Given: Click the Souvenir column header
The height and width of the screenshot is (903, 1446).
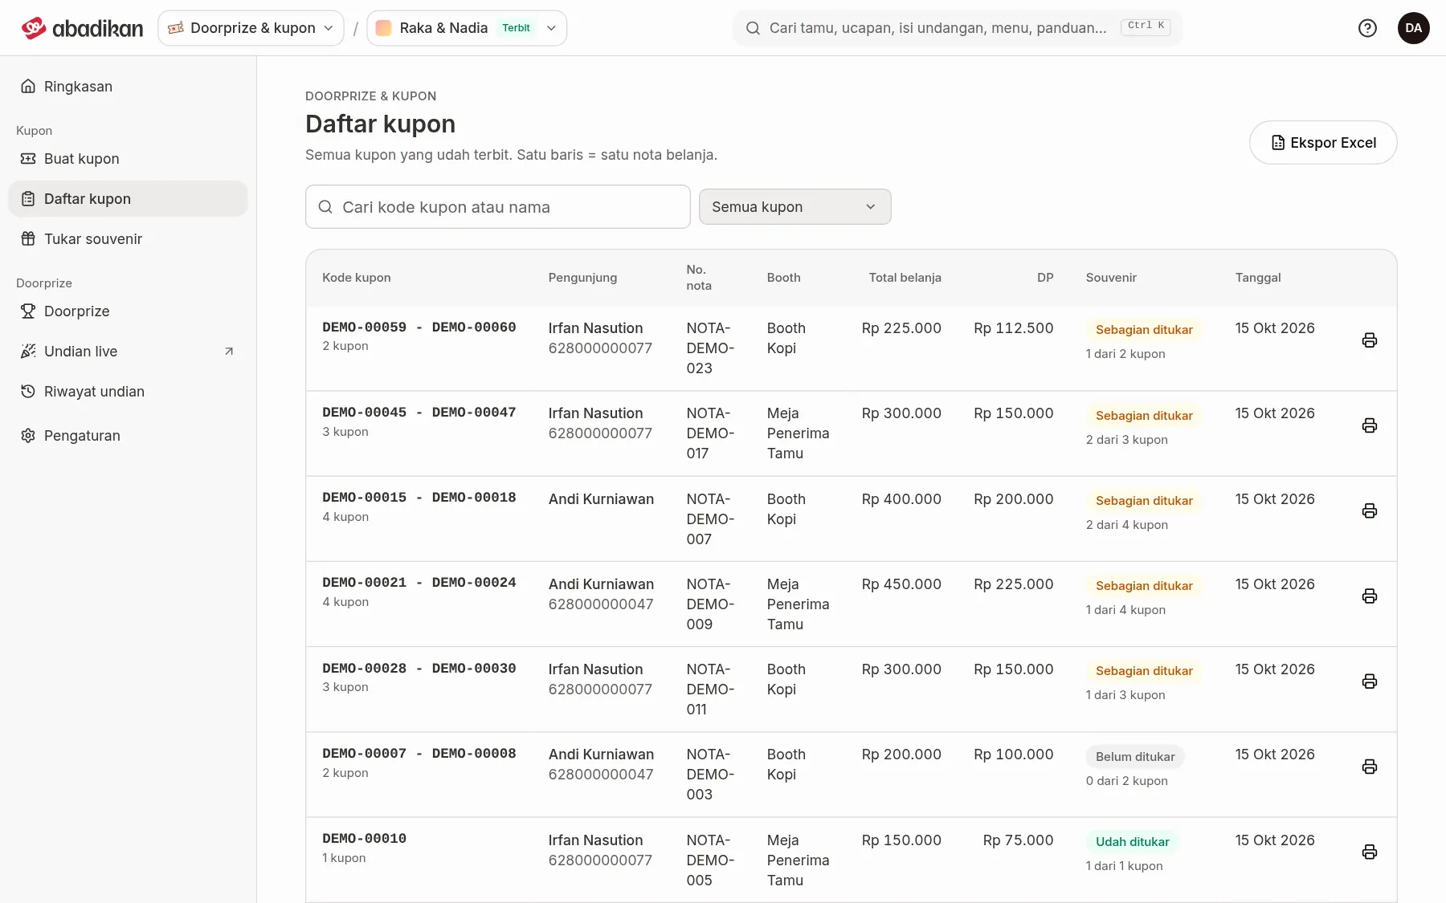Looking at the screenshot, I should (1111, 277).
